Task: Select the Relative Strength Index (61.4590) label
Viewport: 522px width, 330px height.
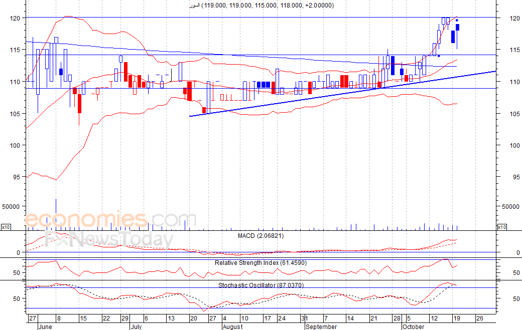Action: (x=260, y=262)
